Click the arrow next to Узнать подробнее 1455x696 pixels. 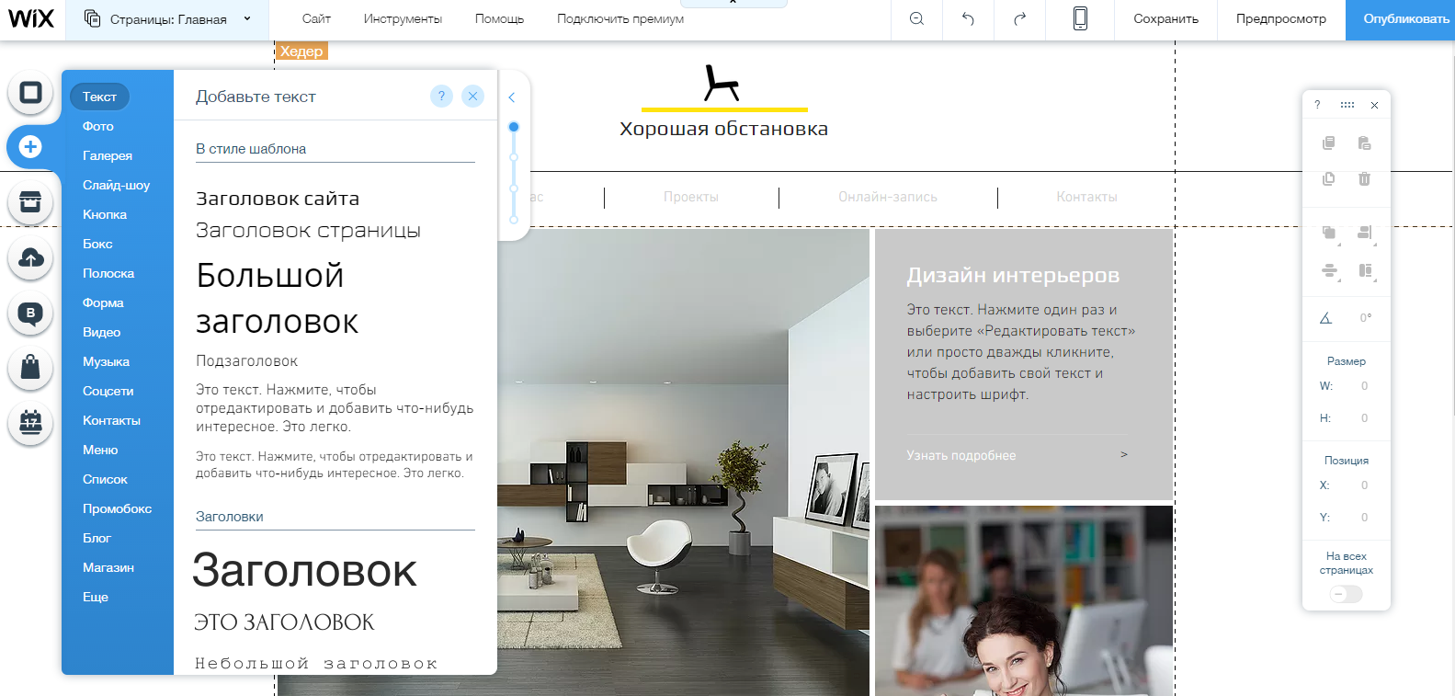coord(1123,454)
